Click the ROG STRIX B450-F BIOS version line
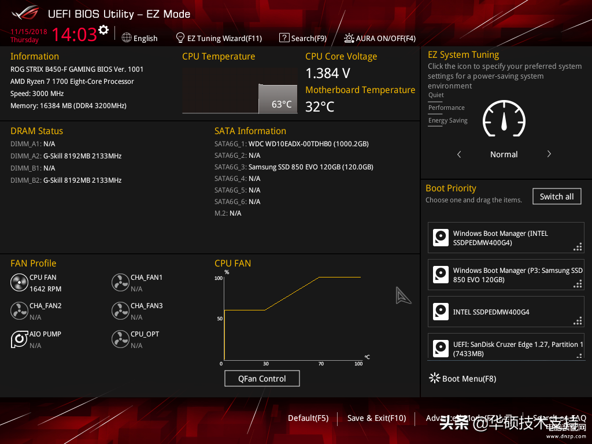The height and width of the screenshot is (444, 592). [77, 69]
